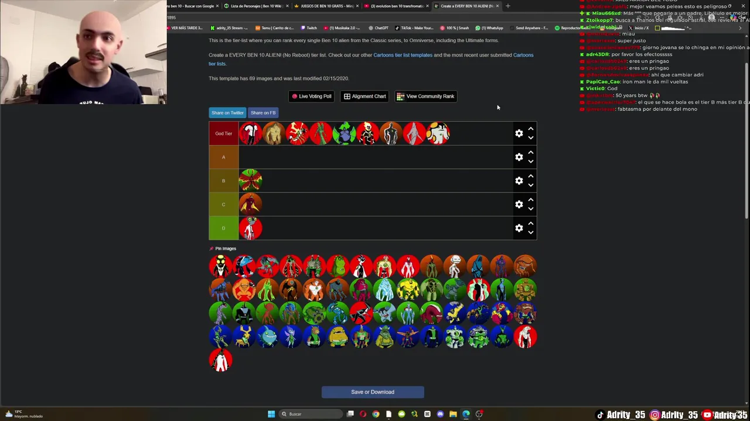Move A tier row down with arrow
Viewport: 750px width, 421px height.
[x=531, y=161]
